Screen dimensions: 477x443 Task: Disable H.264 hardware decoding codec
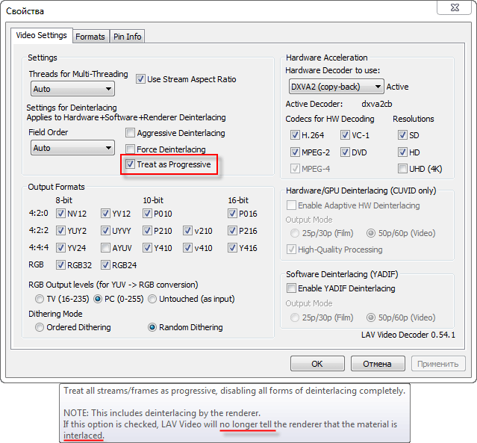[x=295, y=135]
